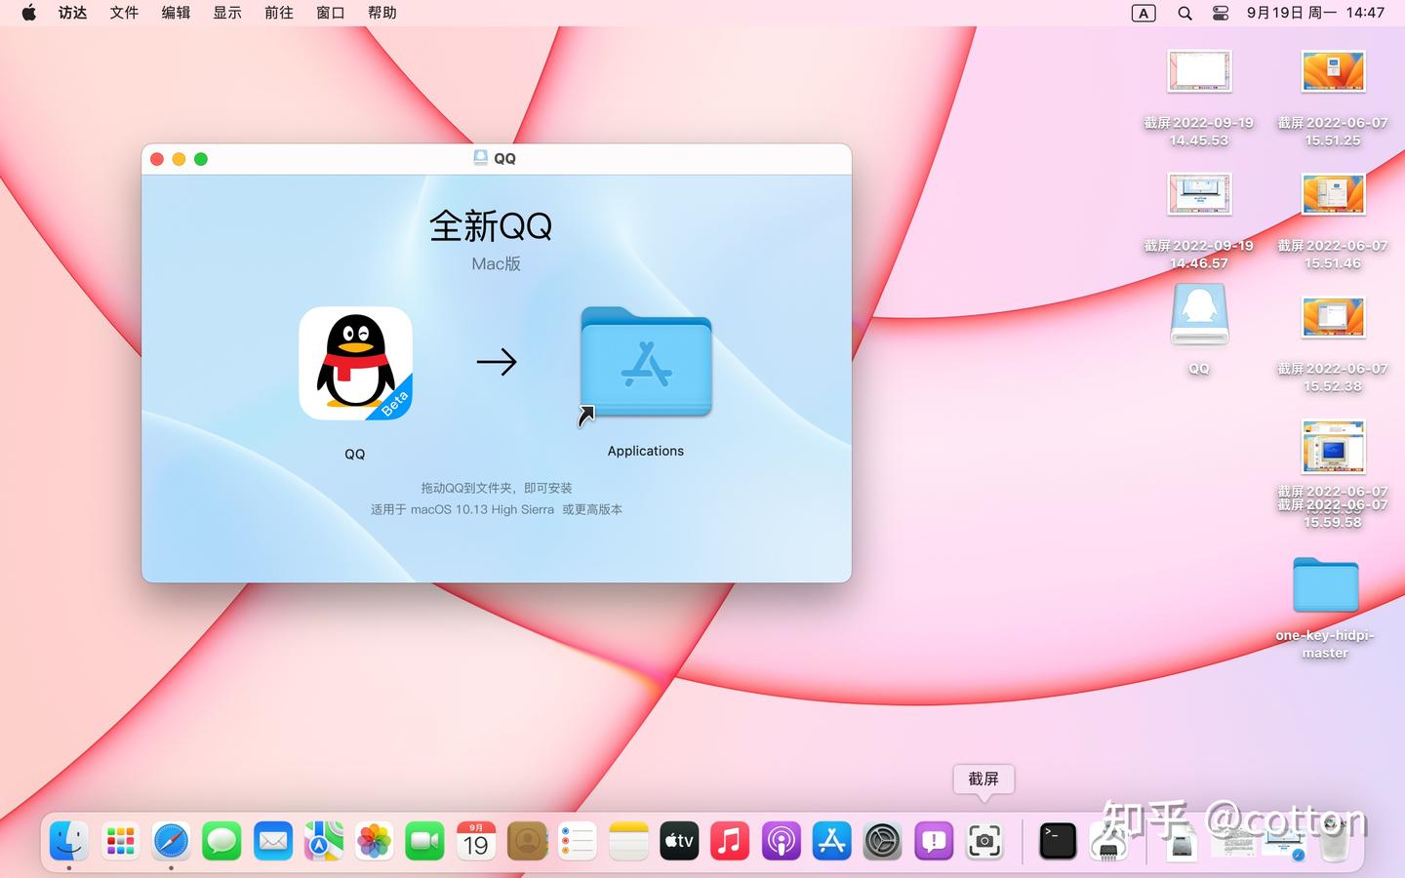Image resolution: width=1405 pixels, height=878 pixels.
Task: Open System Preferences from the Dock
Action: [882, 840]
